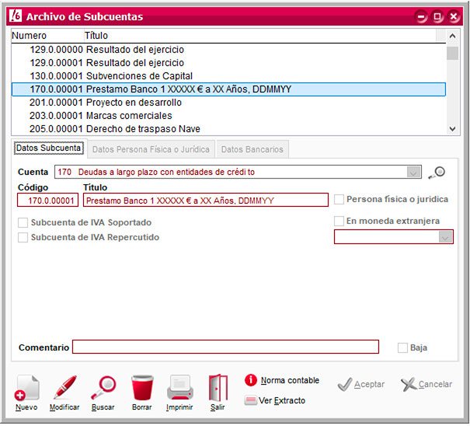The width and height of the screenshot is (470, 426).
Task: Click the Aceptar checkmark button
Action: tap(361, 384)
